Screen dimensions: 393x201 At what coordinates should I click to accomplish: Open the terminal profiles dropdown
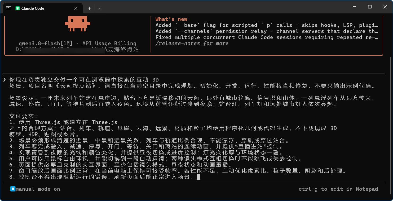point(99,8)
